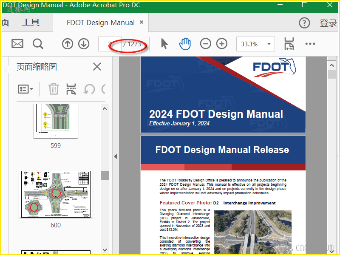Viewport: 340px width, 255px height.
Task: Click the thumbnail panel page-extract icon
Action: click(71, 89)
